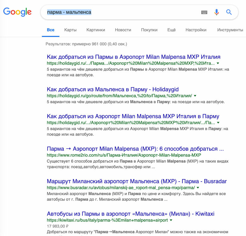This screenshot has width=246, height=236.
Task: Start voice search with microphone icon
Action: click(x=216, y=12)
